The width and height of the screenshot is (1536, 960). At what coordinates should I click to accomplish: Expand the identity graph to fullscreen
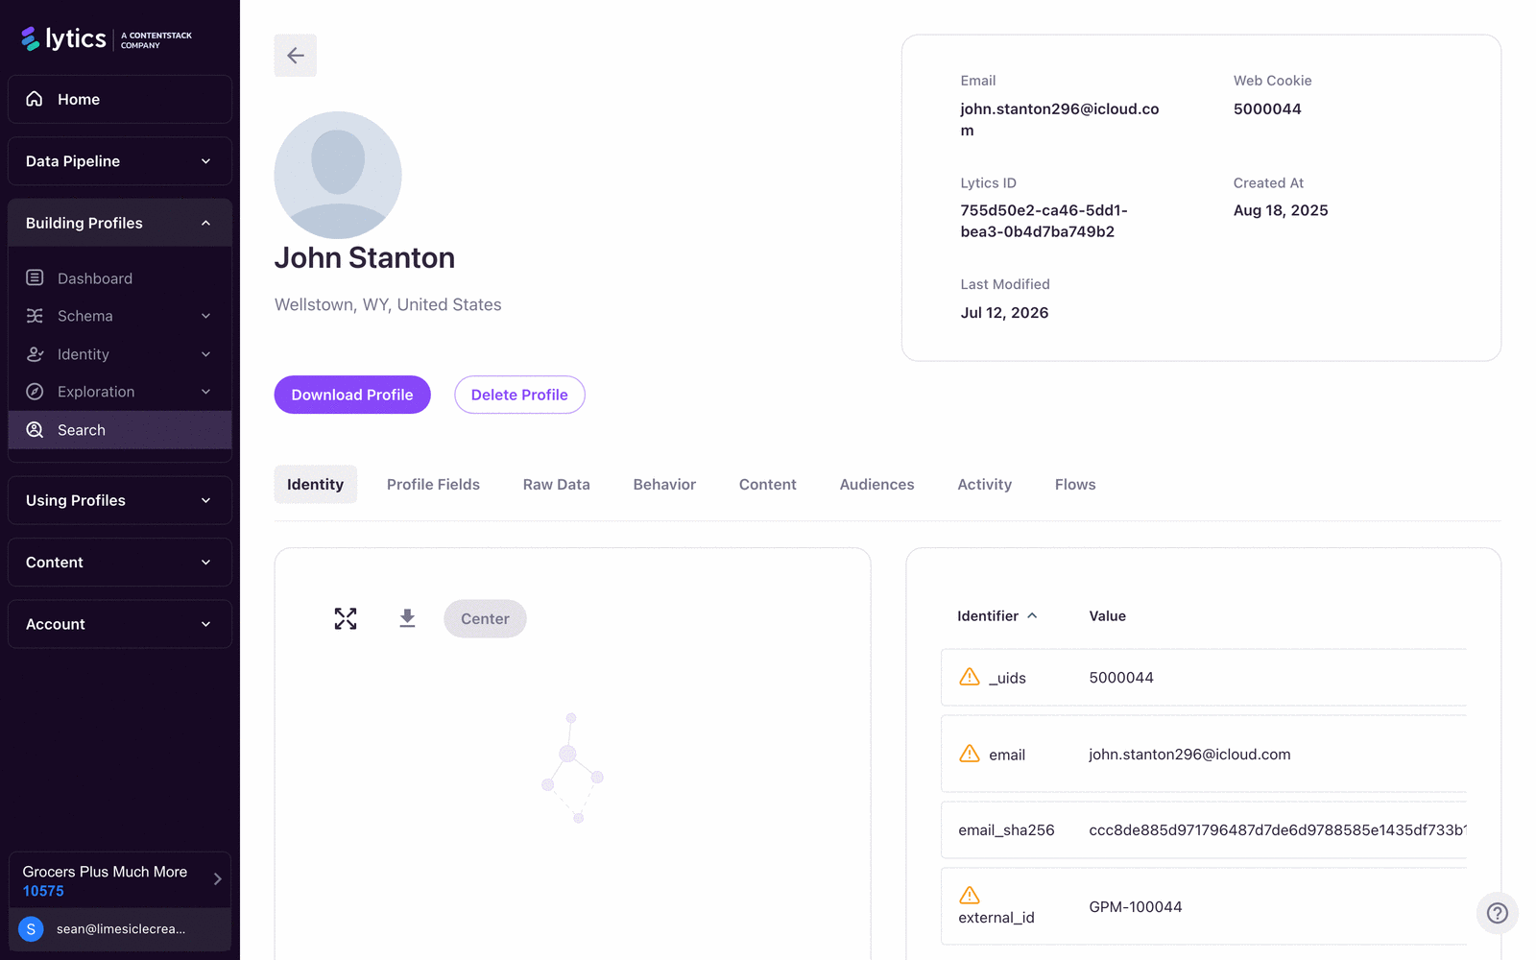pyautogui.click(x=346, y=619)
